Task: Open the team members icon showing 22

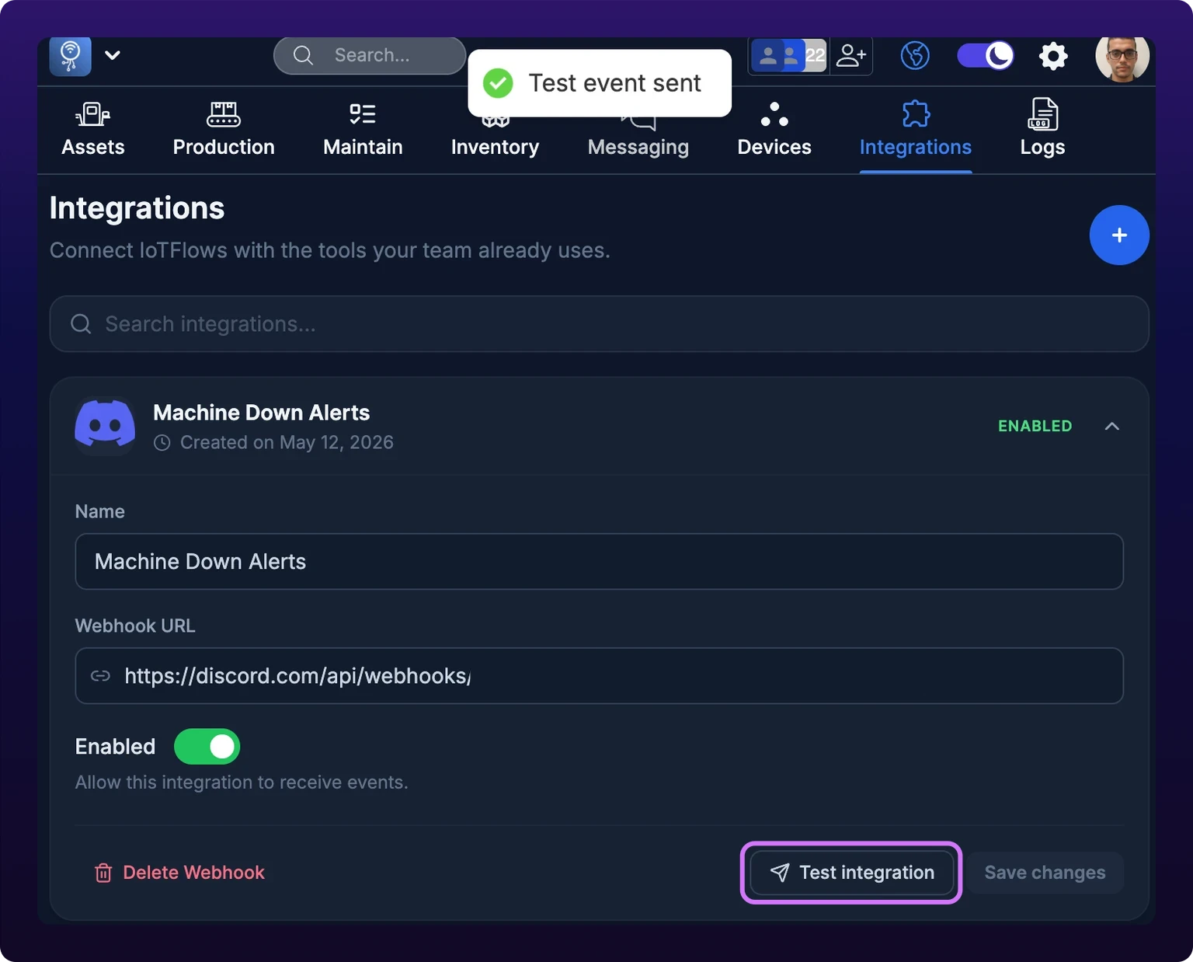Action: click(x=788, y=56)
